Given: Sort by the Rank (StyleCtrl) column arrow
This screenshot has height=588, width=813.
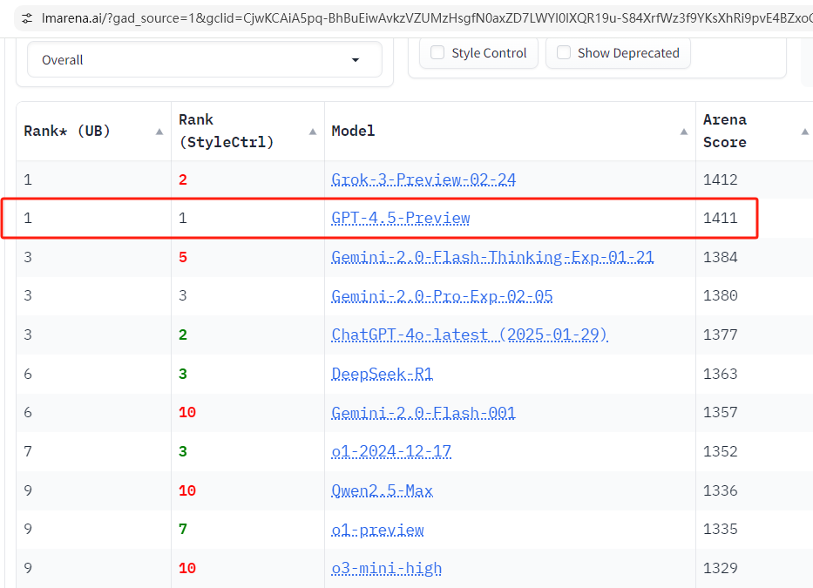Looking at the screenshot, I should pos(313,132).
